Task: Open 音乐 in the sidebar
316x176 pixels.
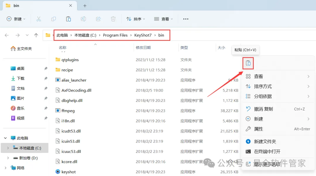Action: [x=18, y=108]
